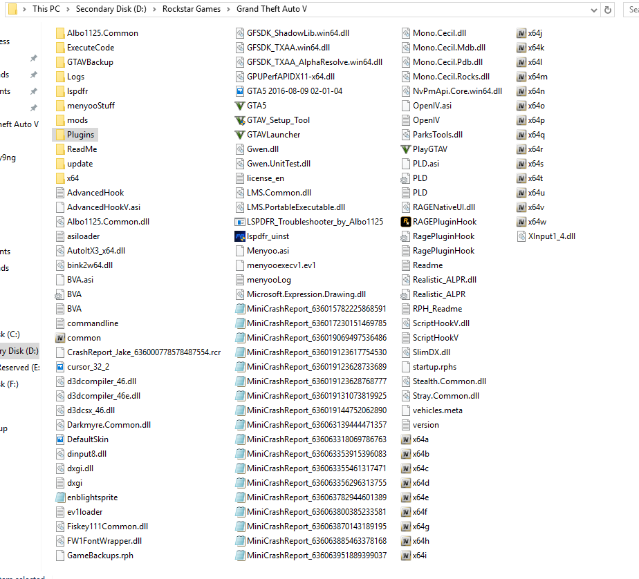
Task: Select the x64w archive icon
Action: click(x=521, y=222)
